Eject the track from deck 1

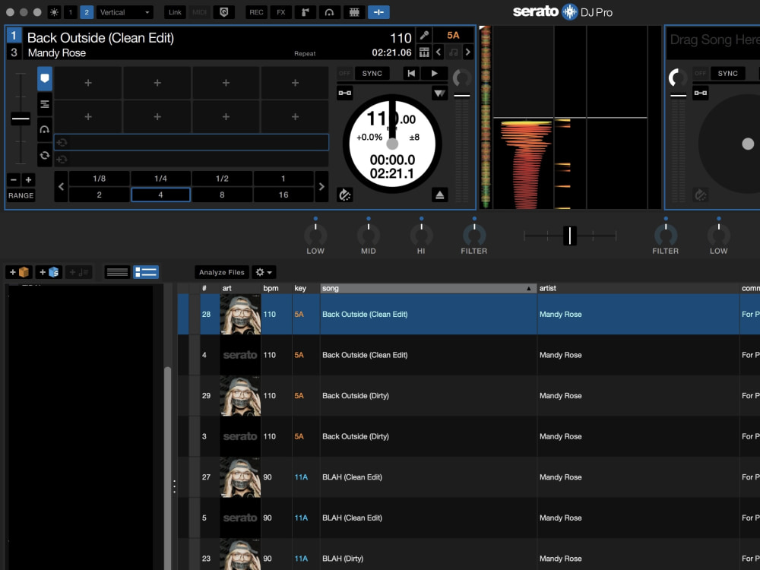[439, 195]
